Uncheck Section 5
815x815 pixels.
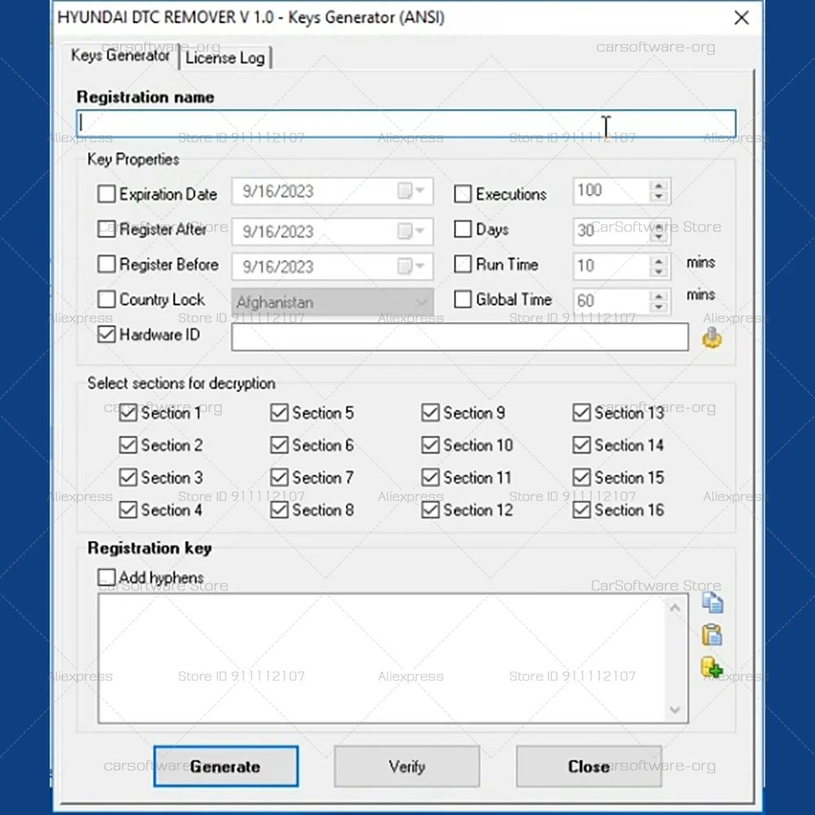(x=279, y=412)
